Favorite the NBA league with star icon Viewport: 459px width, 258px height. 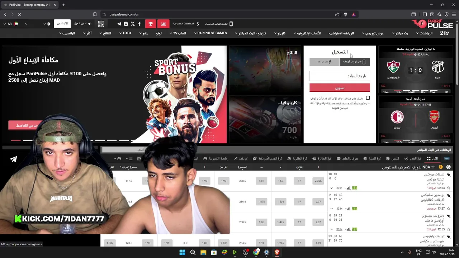click(433, 167)
